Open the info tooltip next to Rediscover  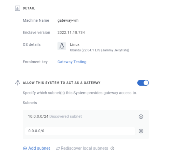pyautogui.click(x=112, y=148)
